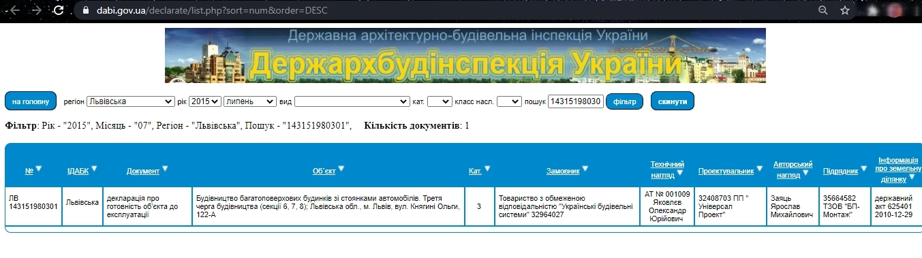Select декларація про готовність об'єкта cell

147,206
